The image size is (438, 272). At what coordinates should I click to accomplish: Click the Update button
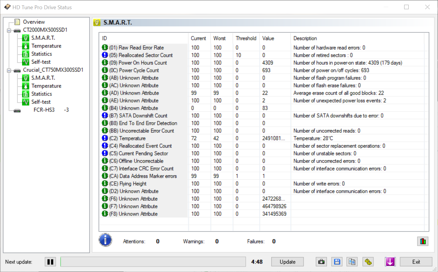click(x=287, y=262)
